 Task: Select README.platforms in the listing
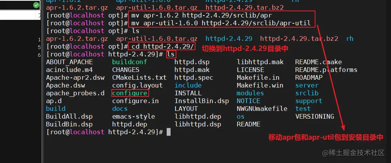click(x=326, y=70)
